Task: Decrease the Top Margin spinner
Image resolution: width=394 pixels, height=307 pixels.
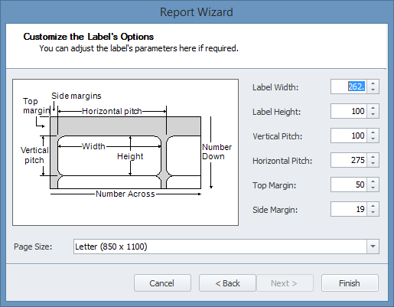Action: click(373, 188)
